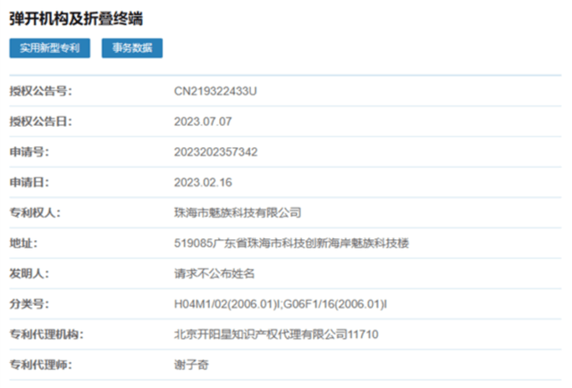Select the date 2023.02.16
The image size is (572, 388).
click(x=203, y=182)
